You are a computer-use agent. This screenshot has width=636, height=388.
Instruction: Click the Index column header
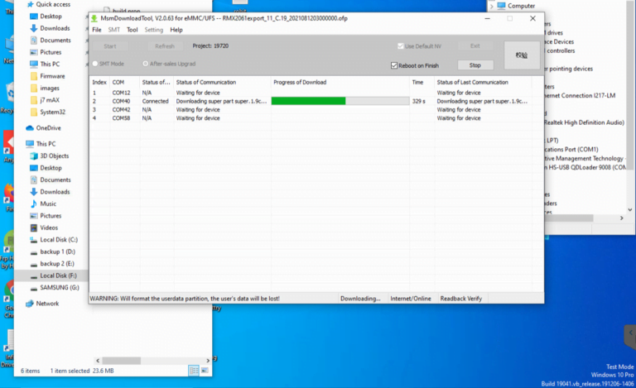pos(99,82)
